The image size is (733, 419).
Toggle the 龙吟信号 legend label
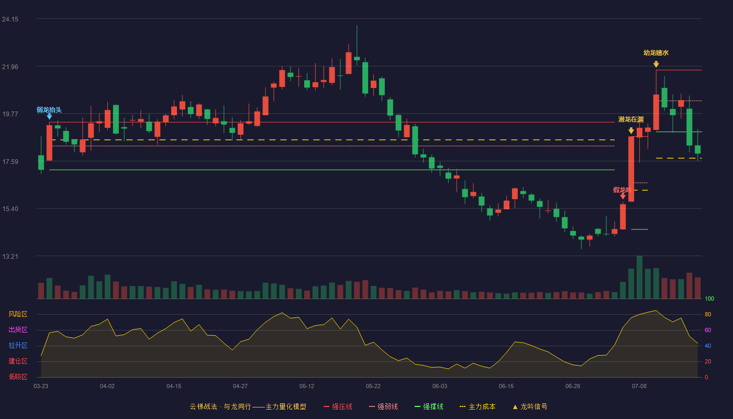click(x=534, y=406)
